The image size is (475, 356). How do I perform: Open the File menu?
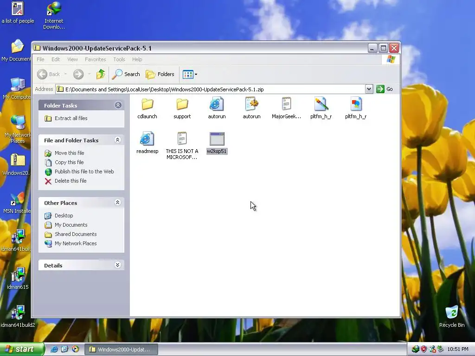coord(41,59)
